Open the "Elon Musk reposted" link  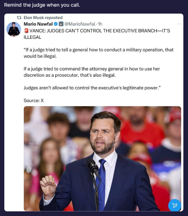[x=43, y=18]
